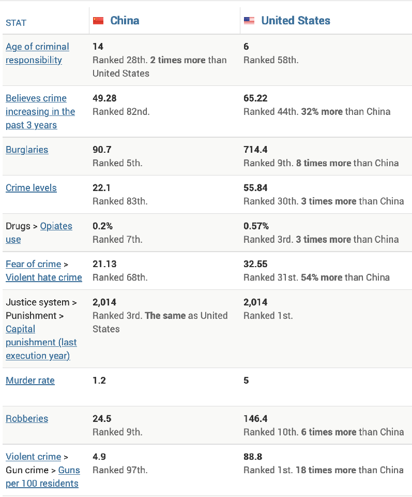Open the Age of criminal responsibility link
The height and width of the screenshot is (497, 412).
pyautogui.click(x=37, y=53)
